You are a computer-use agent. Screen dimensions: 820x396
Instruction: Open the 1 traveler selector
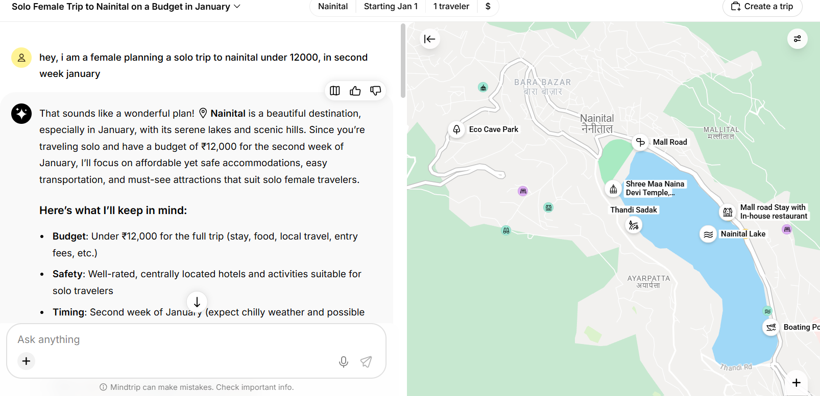(451, 7)
